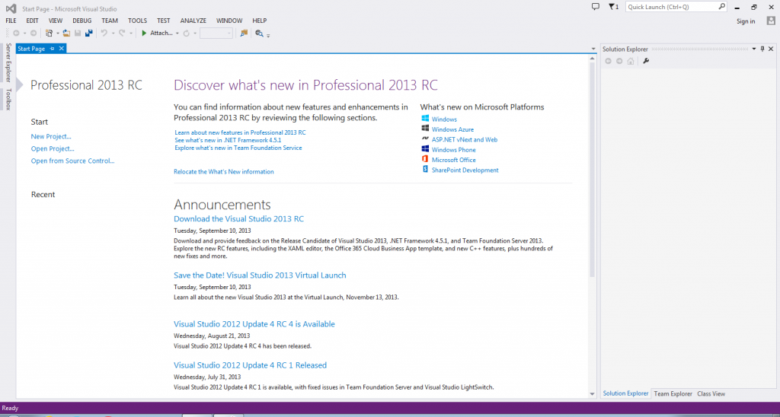Image resolution: width=780 pixels, height=417 pixels.
Task: Open the TOOLS menu
Action: [x=137, y=21]
